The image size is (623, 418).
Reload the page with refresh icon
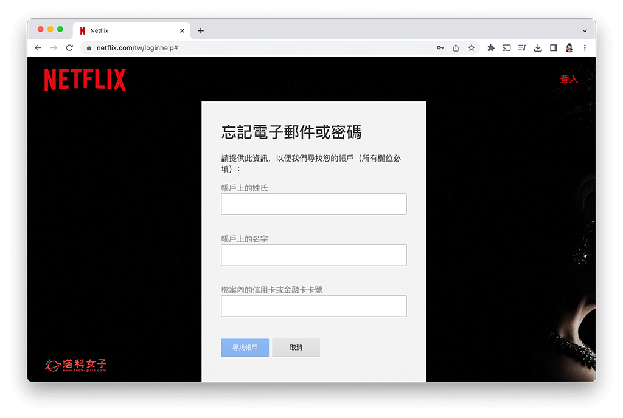pos(69,48)
